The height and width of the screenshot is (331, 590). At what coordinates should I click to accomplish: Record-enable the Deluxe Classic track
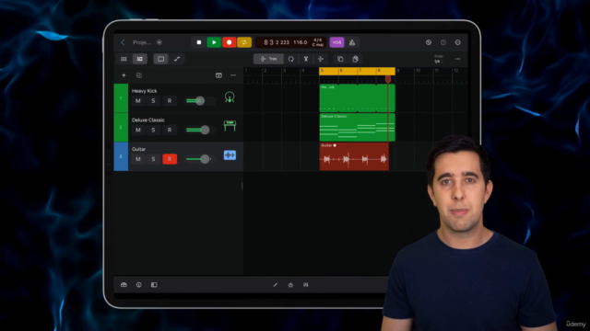tap(170, 130)
